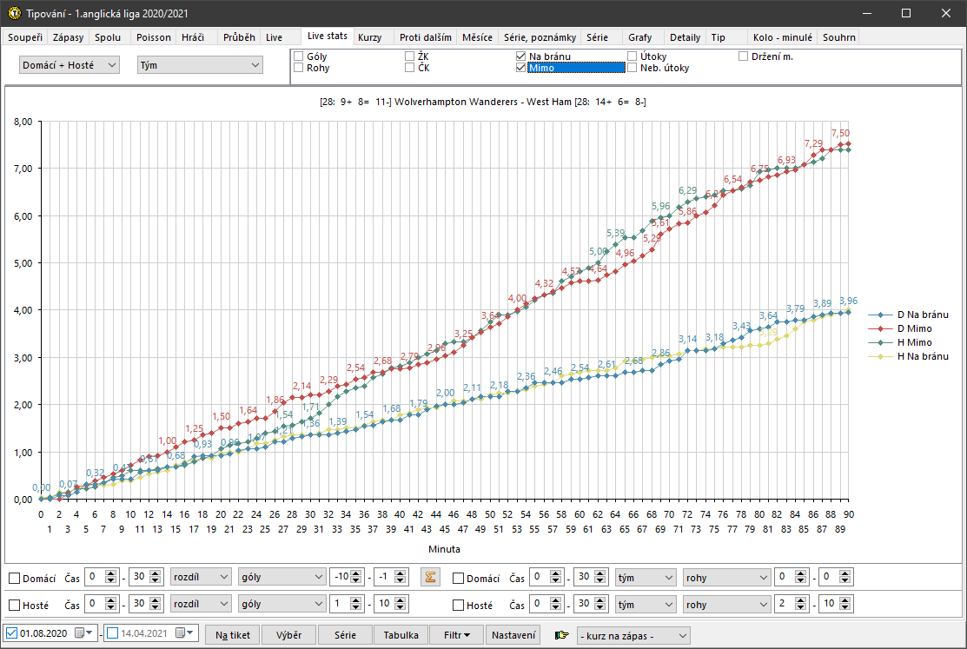Click the application logo in the title bar
Screen dimensions: 967x649
click(x=13, y=14)
